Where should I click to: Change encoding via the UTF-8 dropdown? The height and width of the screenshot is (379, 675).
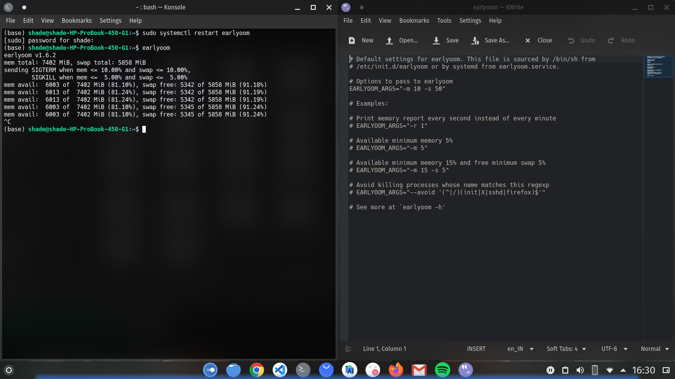[x=614, y=348]
